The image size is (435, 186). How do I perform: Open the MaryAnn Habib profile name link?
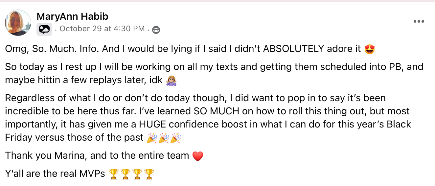tap(72, 16)
